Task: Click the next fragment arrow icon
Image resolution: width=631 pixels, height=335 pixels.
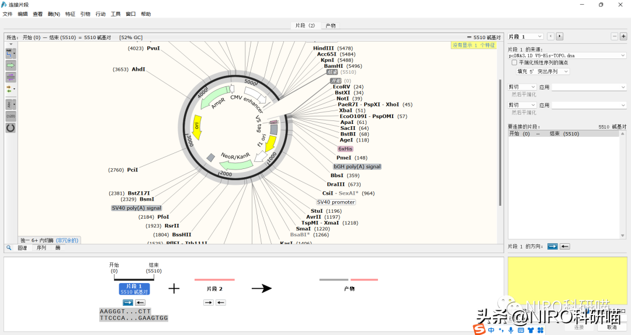Action: coord(560,36)
